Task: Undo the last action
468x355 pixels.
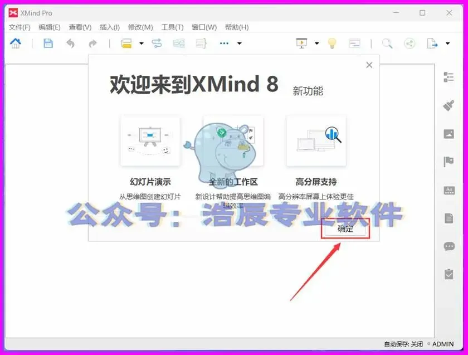Action: pyautogui.click(x=70, y=43)
